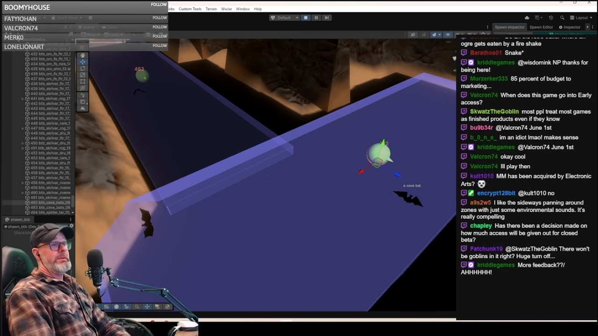This screenshot has width=598, height=336.
Task: Follow MERK0
Action: [159, 36]
